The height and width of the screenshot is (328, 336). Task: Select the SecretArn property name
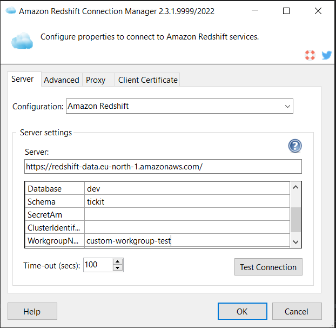[x=55, y=214]
